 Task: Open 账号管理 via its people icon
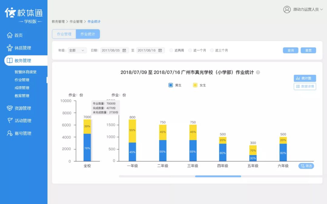pos(10,133)
